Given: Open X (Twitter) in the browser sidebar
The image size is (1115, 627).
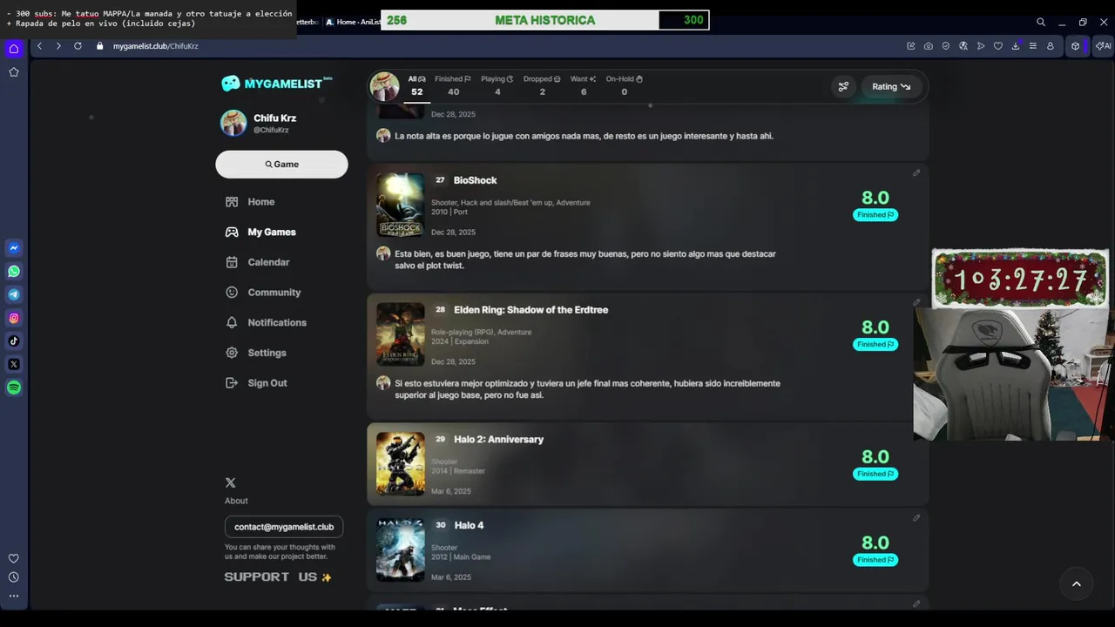Looking at the screenshot, I should point(14,364).
